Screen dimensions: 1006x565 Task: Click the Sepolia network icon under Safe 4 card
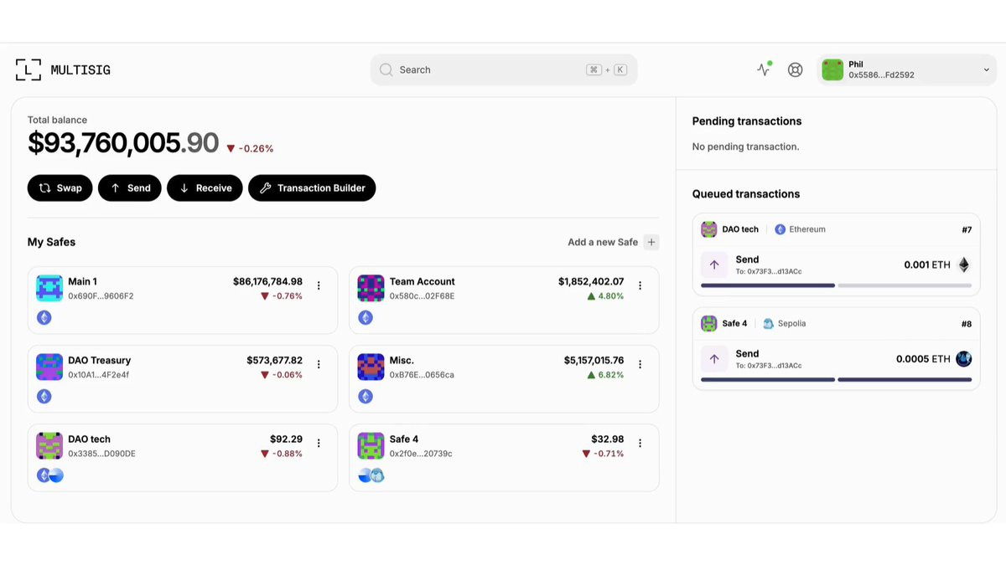377,475
